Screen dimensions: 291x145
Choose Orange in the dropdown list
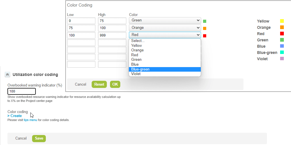[x=165, y=50]
